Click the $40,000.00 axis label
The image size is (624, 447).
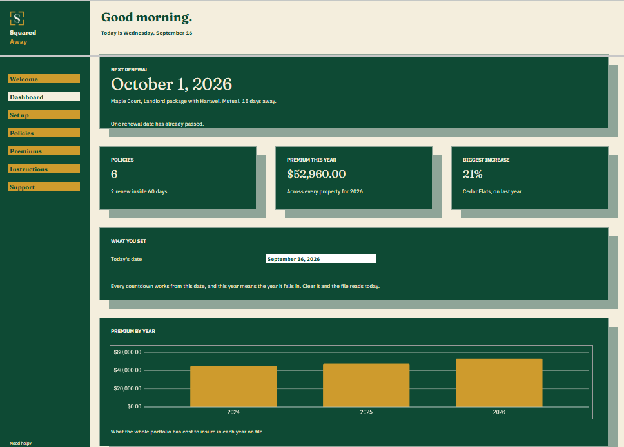[128, 370]
